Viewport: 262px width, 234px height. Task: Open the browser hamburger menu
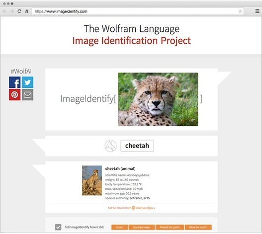click(258, 11)
